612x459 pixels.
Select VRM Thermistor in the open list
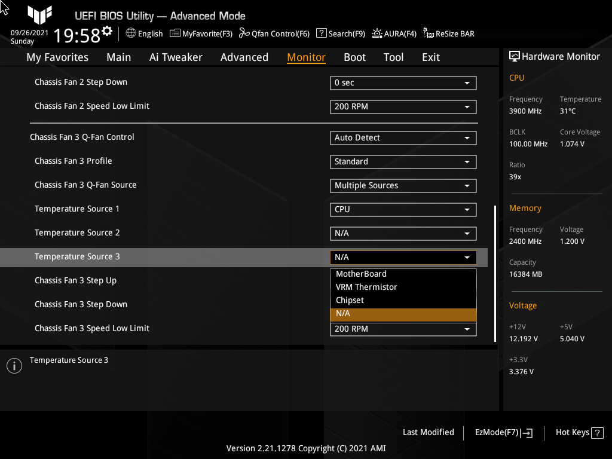coord(367,286)
